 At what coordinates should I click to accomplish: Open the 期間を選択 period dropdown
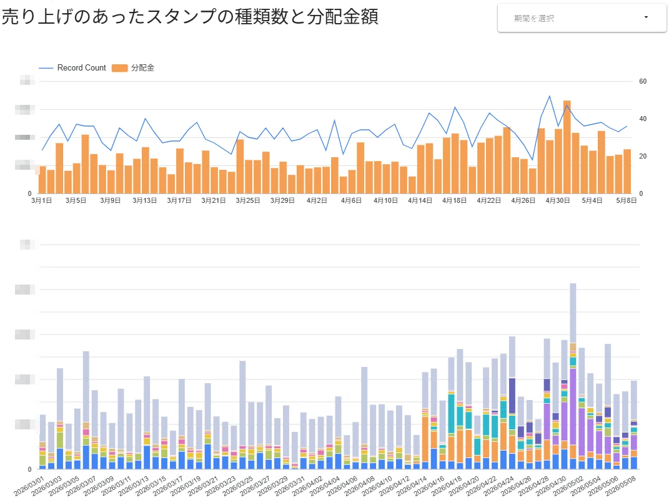[582, 18]
